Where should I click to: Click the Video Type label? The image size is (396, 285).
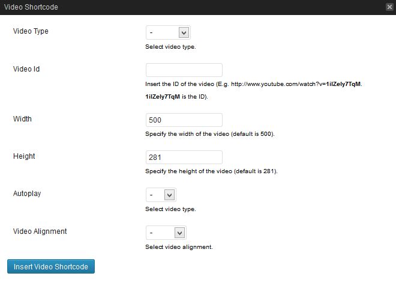[31, 31]
